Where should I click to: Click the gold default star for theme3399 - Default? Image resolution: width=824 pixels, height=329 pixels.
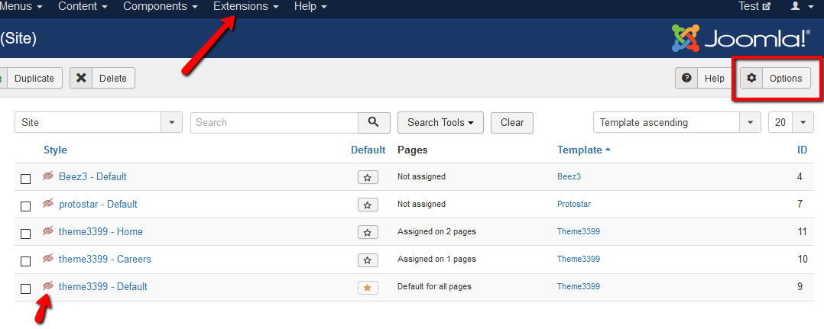(x=368, y=287)
